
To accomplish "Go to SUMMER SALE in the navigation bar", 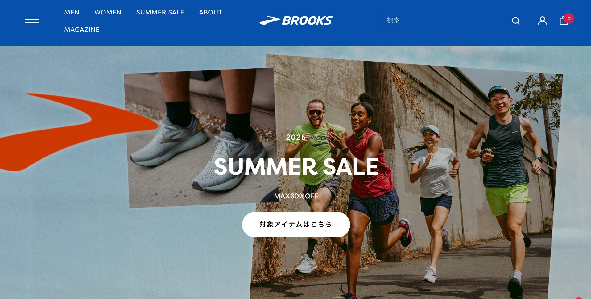I will tap(160, 12).
